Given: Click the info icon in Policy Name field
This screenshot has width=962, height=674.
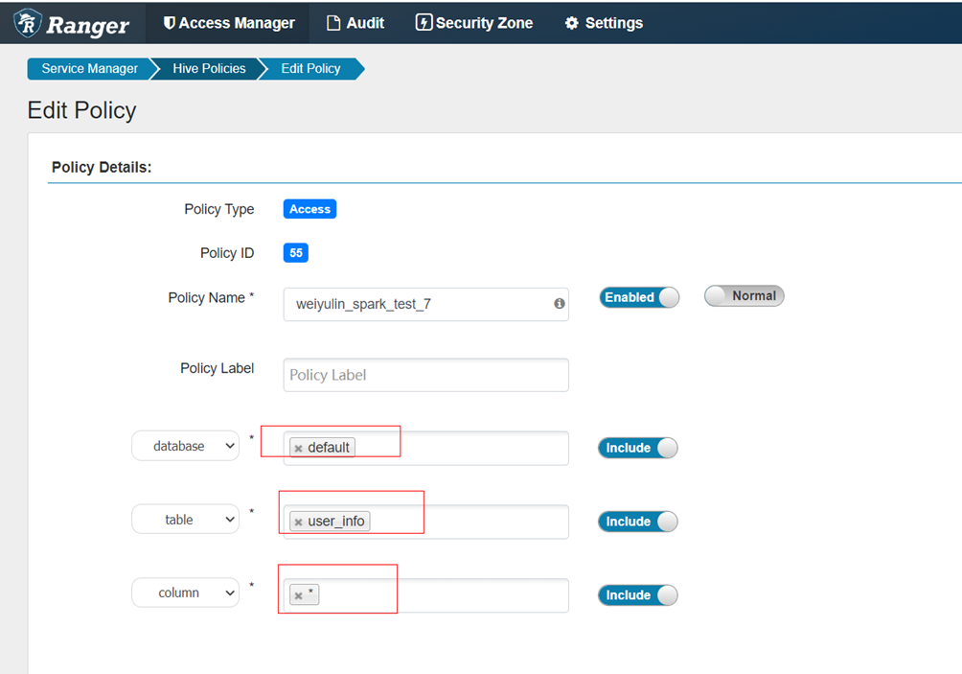Looking at the screenshot, I should pyautogui.click(x=559, y=303).
